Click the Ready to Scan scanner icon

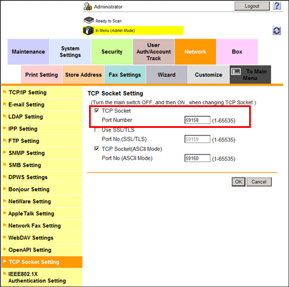[x=89, y=20]
